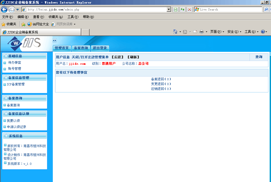The image size is (271, 182).
Task: Click the 待办事宜 sidebar link
Action: tap(14, 63)
